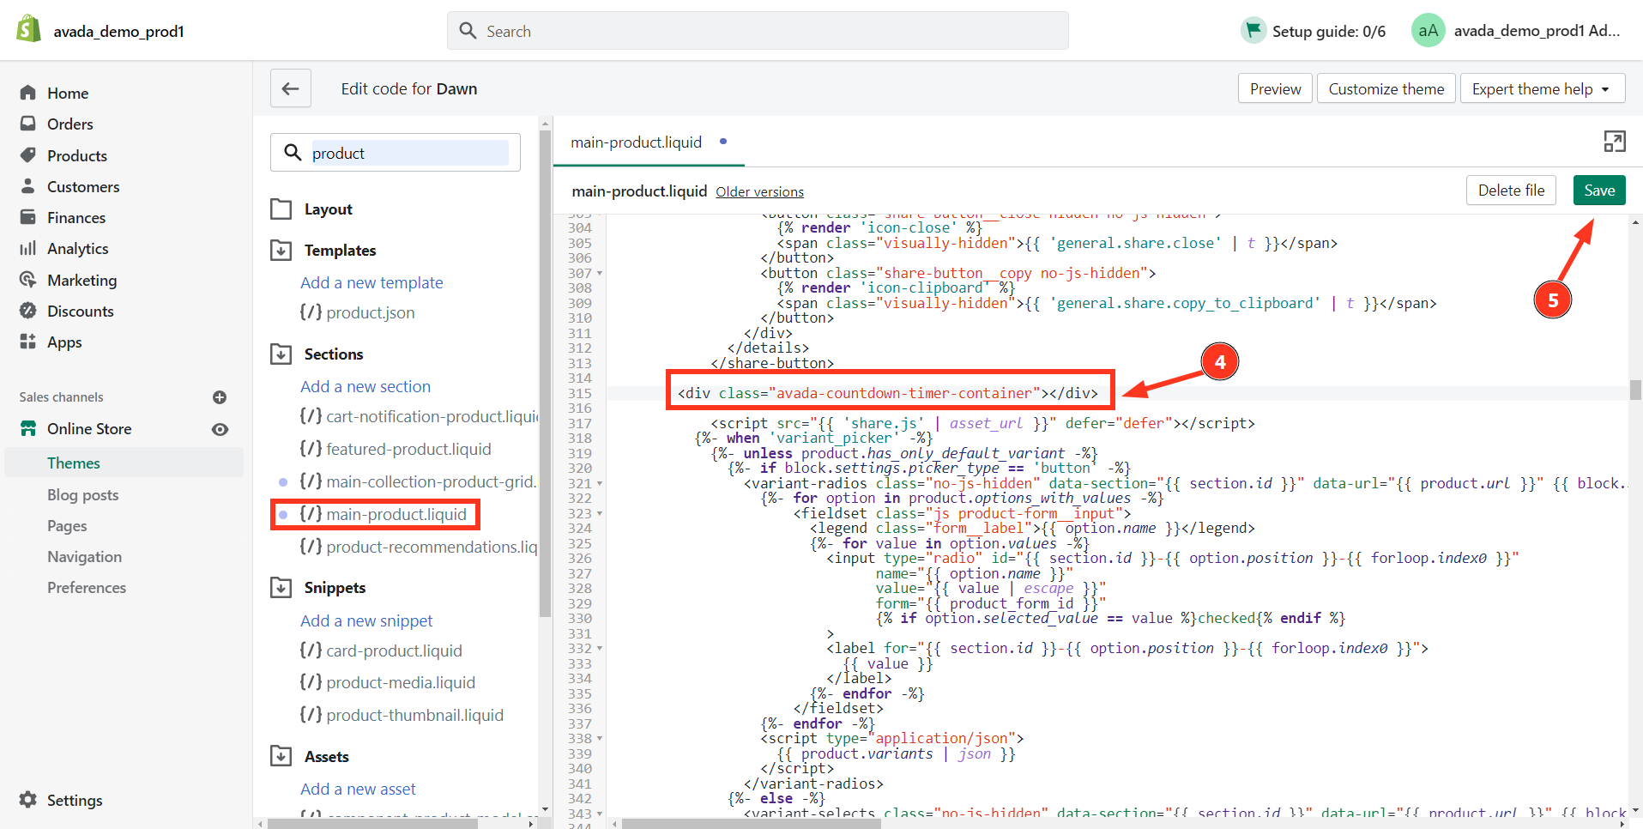1643x829 pixels.
Task: Open Analytics section
Action: coord(77,248)
